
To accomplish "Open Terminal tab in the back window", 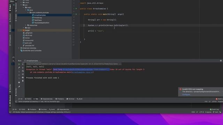I will click(43, 109).
